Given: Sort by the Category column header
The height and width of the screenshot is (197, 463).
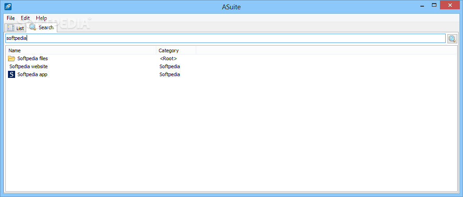Looking at the screenshot, I should [176, 50].
